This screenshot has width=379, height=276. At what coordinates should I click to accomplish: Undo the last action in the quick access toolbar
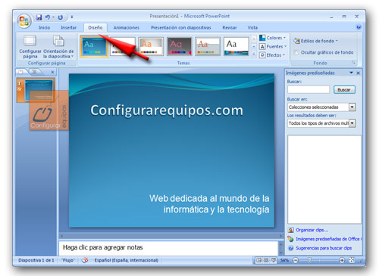[x=47, y=17]
